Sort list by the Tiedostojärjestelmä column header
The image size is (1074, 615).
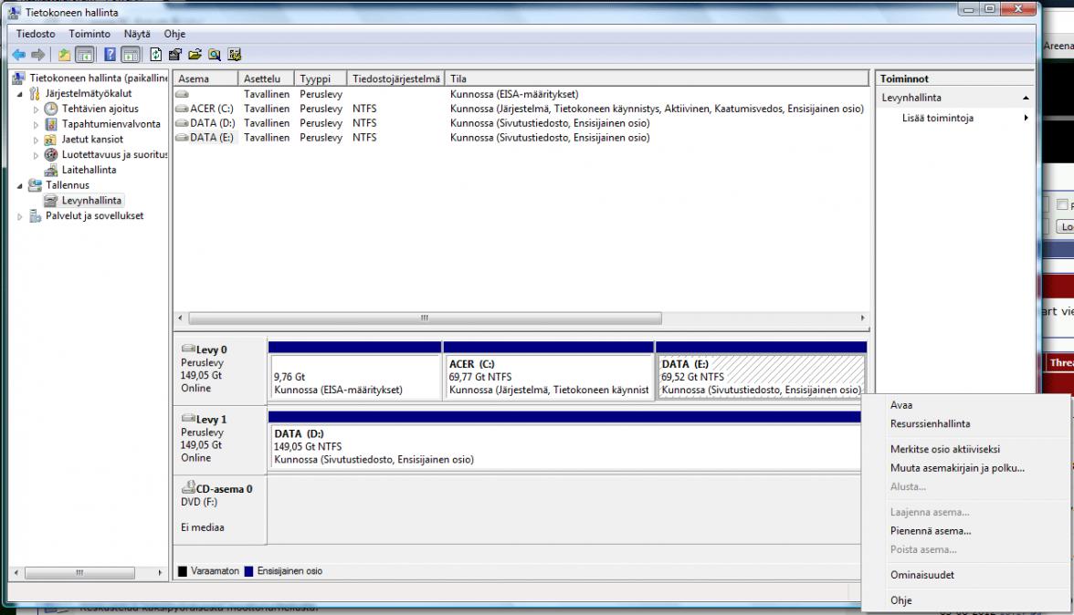(396, 78)
